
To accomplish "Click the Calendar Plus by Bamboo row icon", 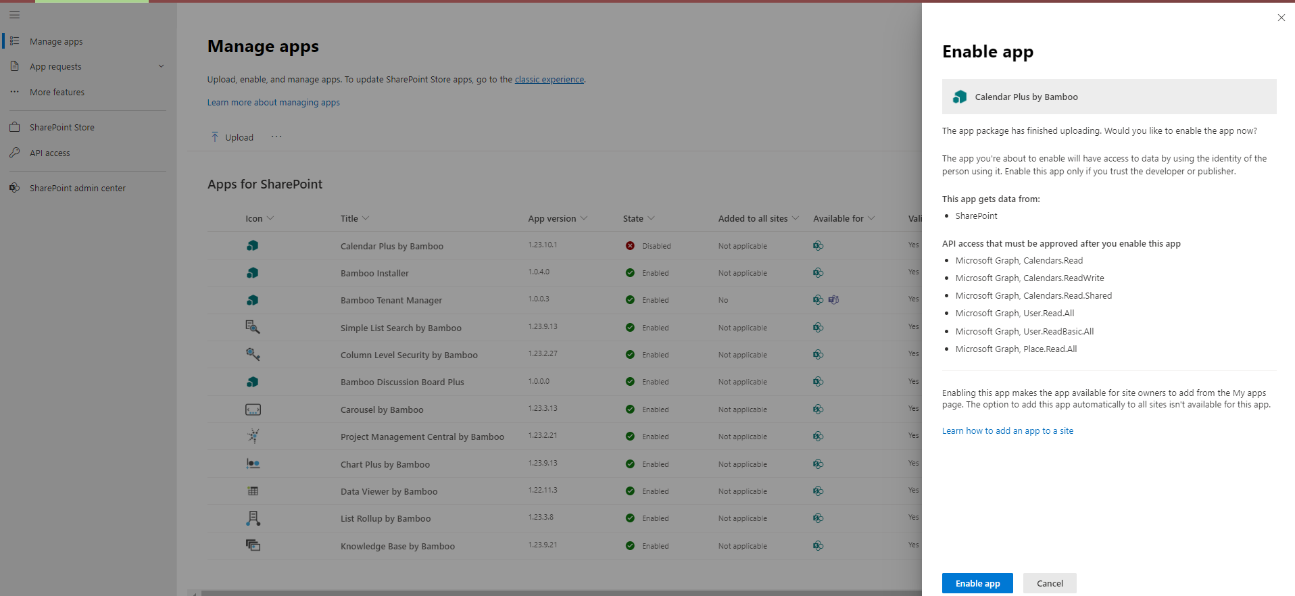I will click(x=253, y=246).
